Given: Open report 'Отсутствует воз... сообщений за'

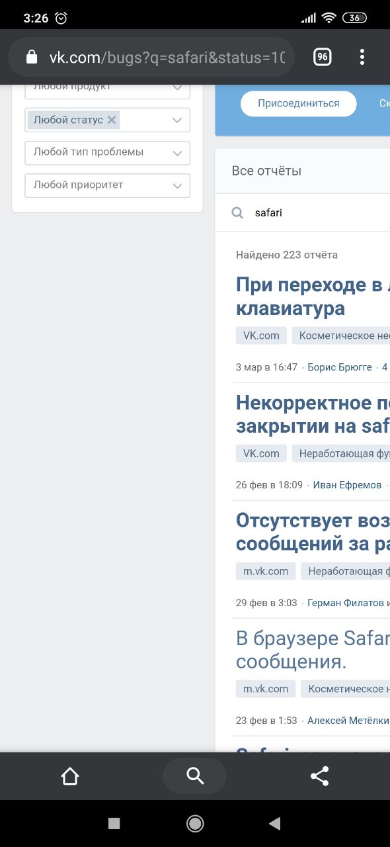Looking at the screenshot, I should pyautogui.click(x=313, y=532).
